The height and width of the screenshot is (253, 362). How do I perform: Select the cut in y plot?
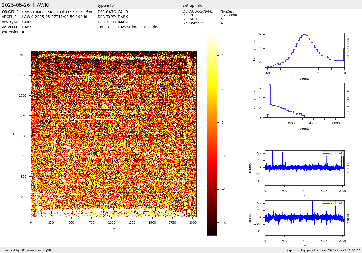(304, 218)
